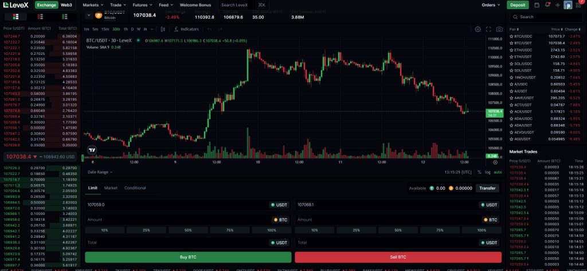Open the Orders dropdown
The height and width of the screenshot is (271, 587).
pyautogui.click(x=491, y=5)
